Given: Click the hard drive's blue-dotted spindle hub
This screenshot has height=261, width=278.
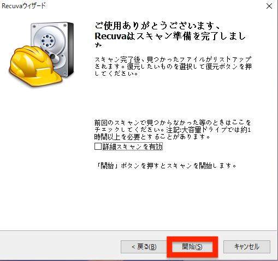Looking at the screenshot, I should [48, 41].
